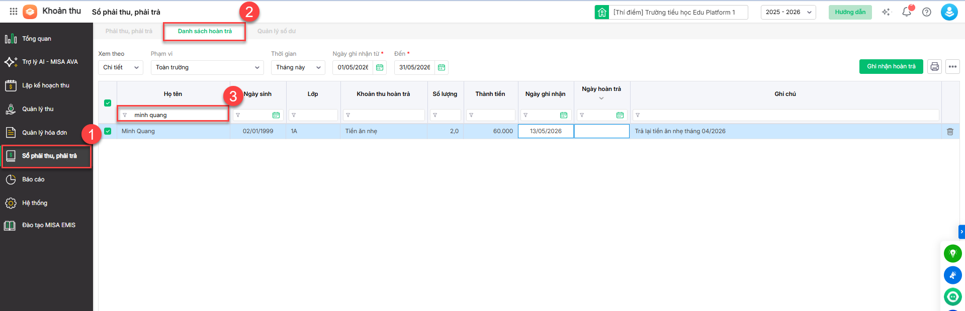Click the Khoản thu orange logo icon

pyautogui.click(x=30, y=12)
